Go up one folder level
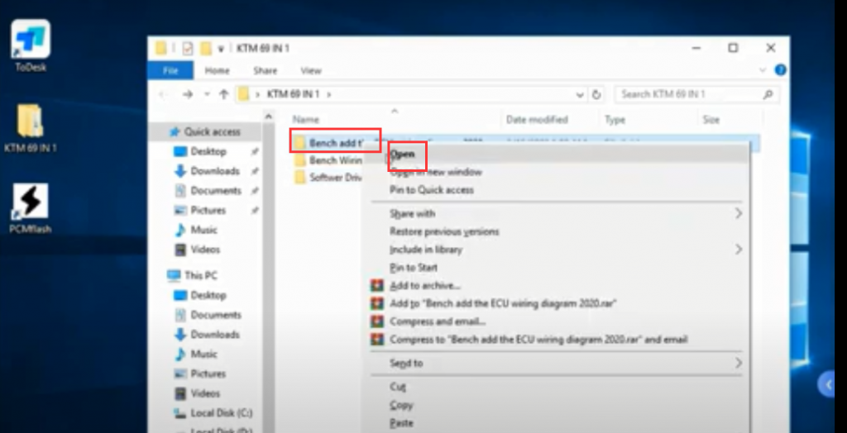 (x=223, y=94)
